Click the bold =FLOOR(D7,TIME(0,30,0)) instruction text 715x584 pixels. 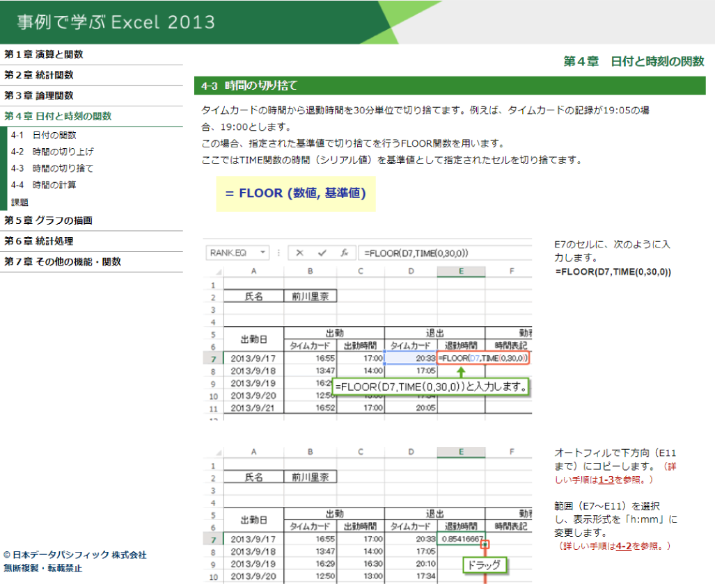(x=613, y=272)
